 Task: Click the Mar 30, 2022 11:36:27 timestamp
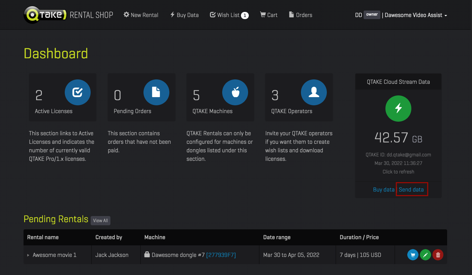398,163
